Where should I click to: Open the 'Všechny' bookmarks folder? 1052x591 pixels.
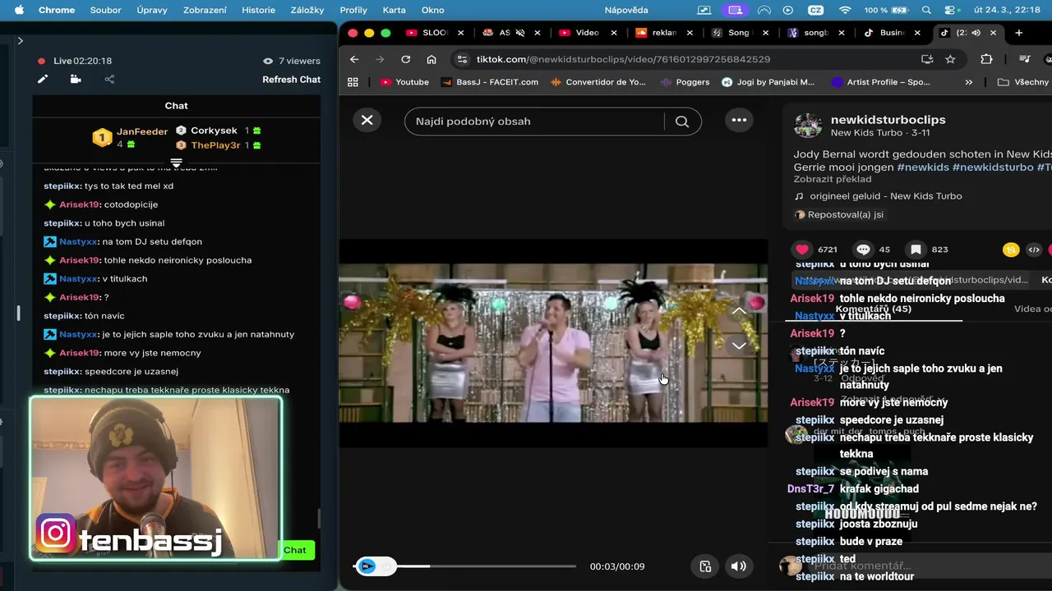[1024, 82]
